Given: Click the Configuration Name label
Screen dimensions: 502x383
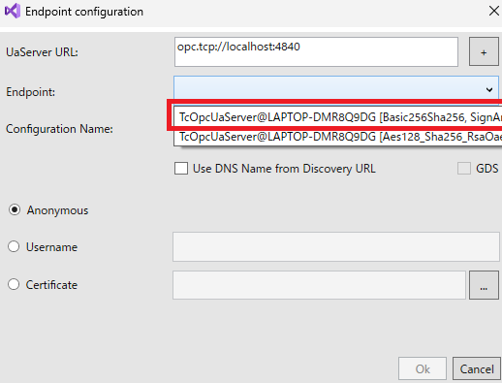Looking at the screenshot, I should click(59, 129).
